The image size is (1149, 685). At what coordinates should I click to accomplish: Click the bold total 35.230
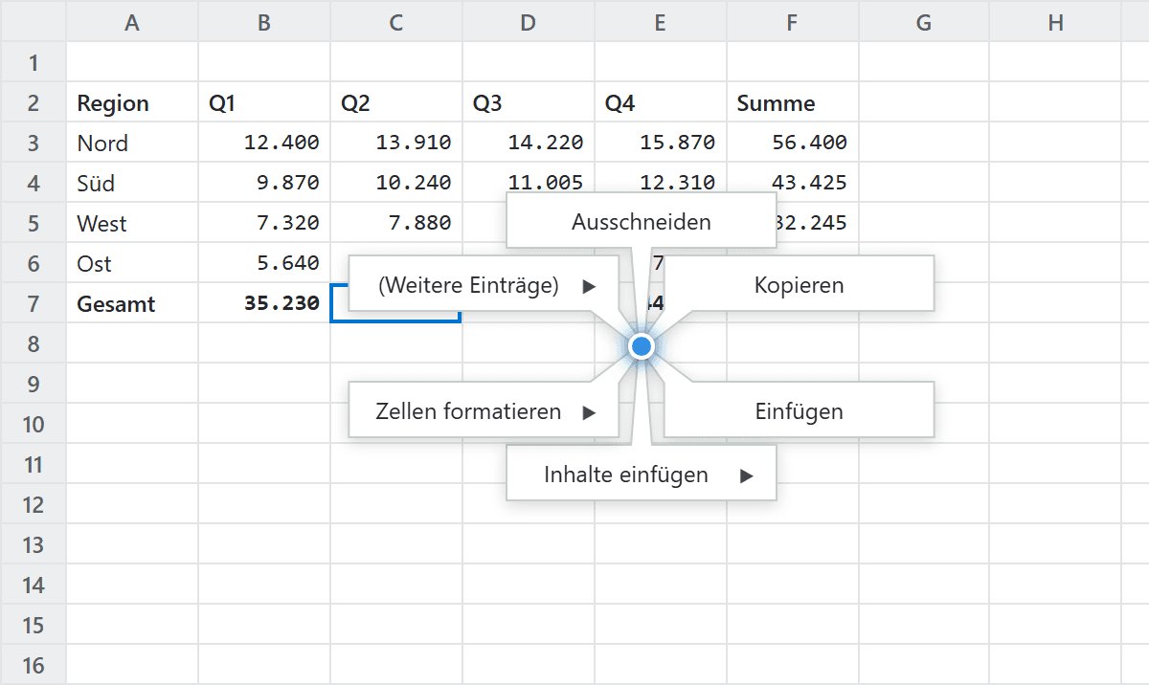click(x=264, y=303)
